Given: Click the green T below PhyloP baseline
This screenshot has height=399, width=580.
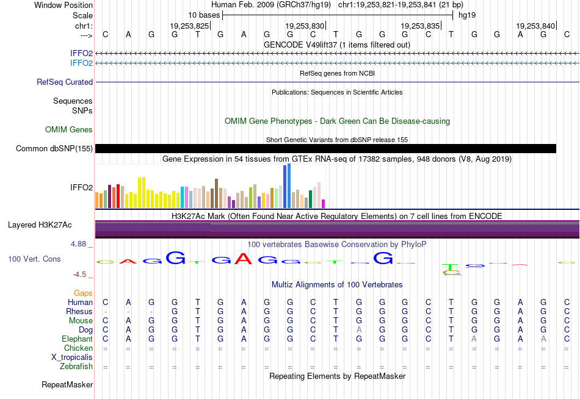Looking at the screenshot, I should 451,267.
